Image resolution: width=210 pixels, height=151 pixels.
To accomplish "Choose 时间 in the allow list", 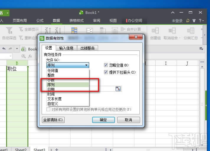I will point(68,94).
